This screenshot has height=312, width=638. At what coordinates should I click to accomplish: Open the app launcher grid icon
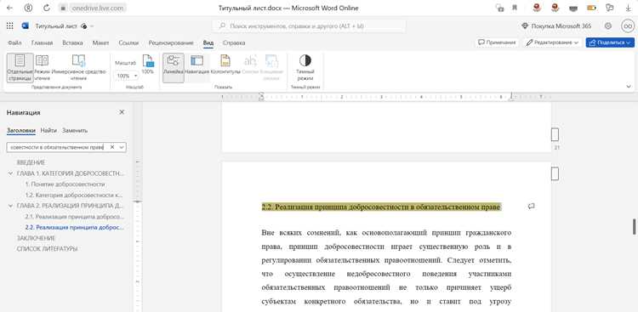click(x=9, y=26)
